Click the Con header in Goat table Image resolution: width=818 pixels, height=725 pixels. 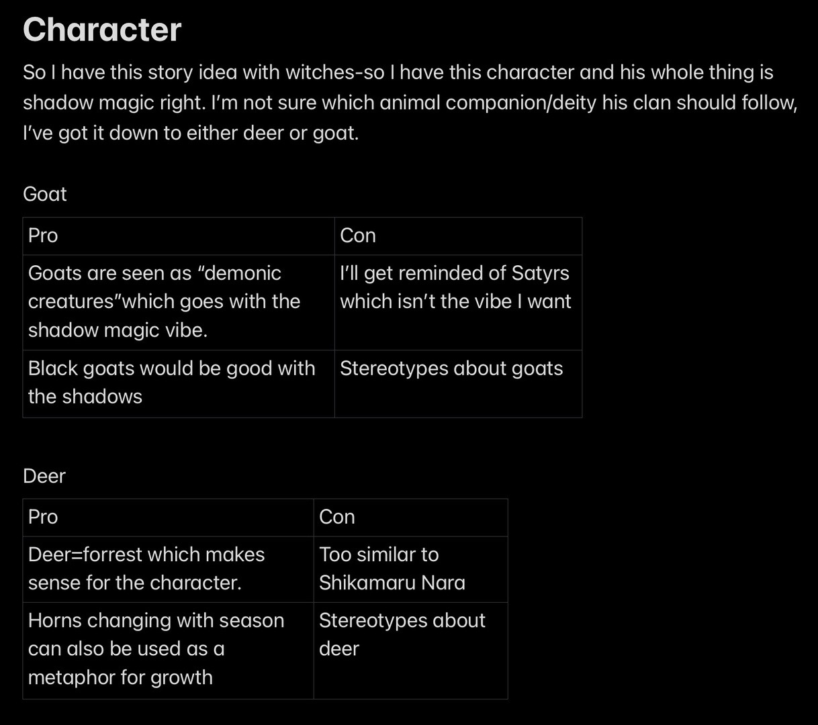(458, 236)
